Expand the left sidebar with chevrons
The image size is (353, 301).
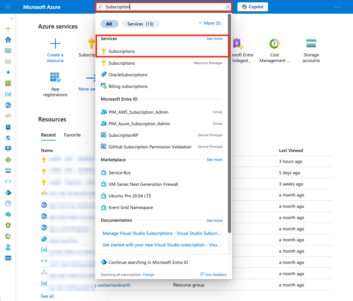(x=12, y=19)
